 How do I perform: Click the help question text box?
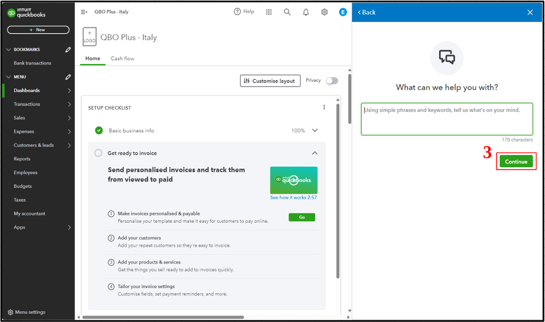coord(446,119)
